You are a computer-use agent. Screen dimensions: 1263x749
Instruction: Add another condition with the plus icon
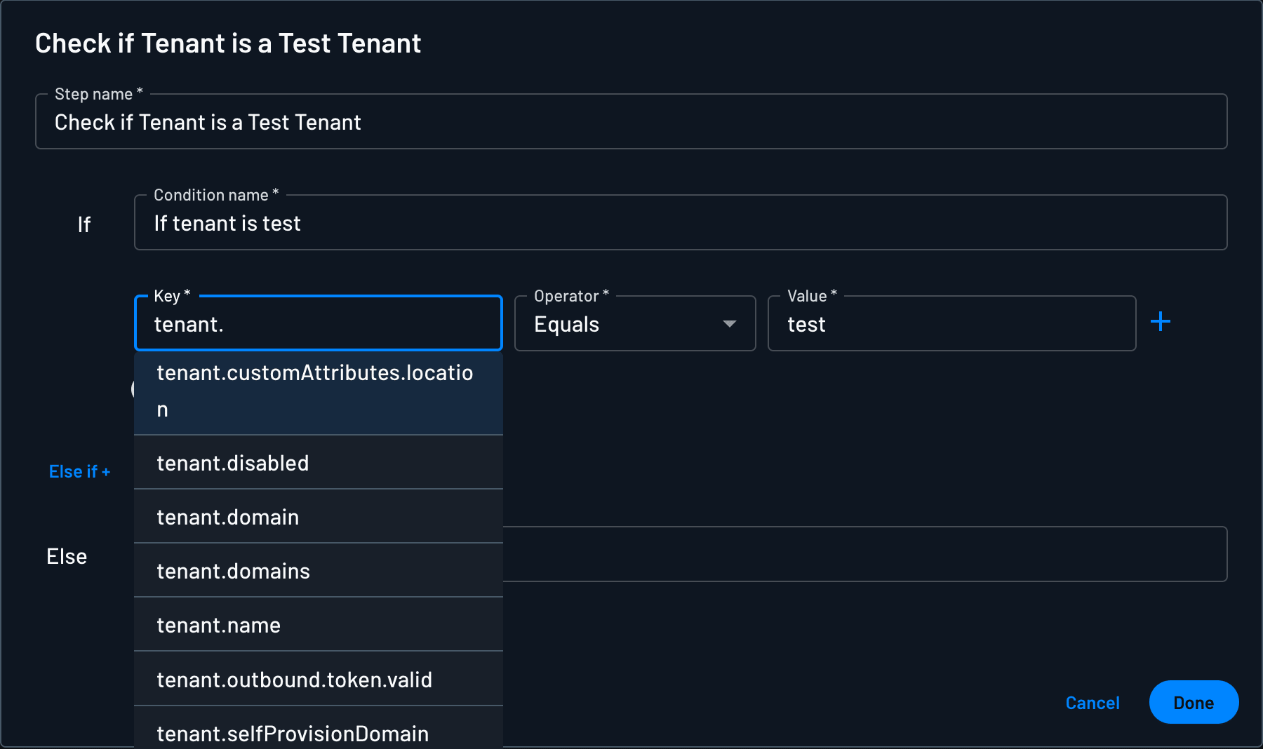[x=1161, y=322]
